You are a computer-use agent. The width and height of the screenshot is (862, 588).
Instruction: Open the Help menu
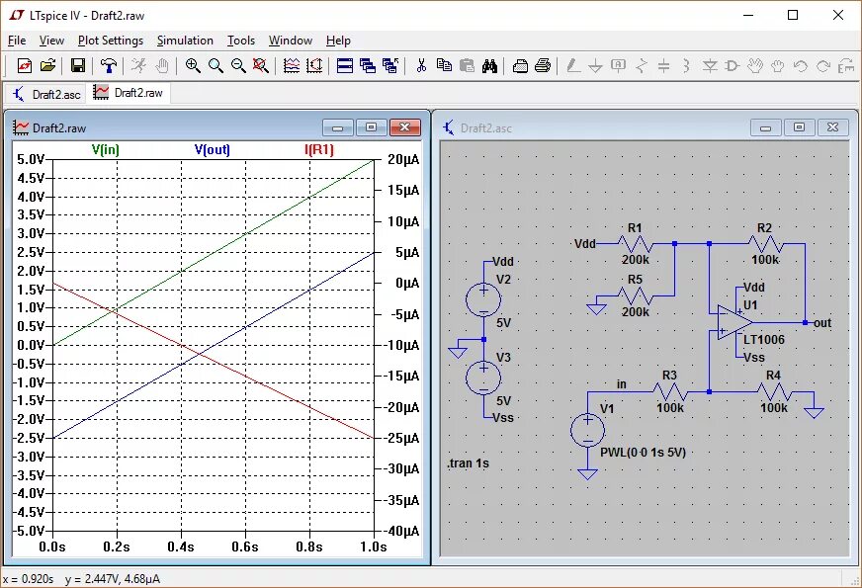(338, 41)
